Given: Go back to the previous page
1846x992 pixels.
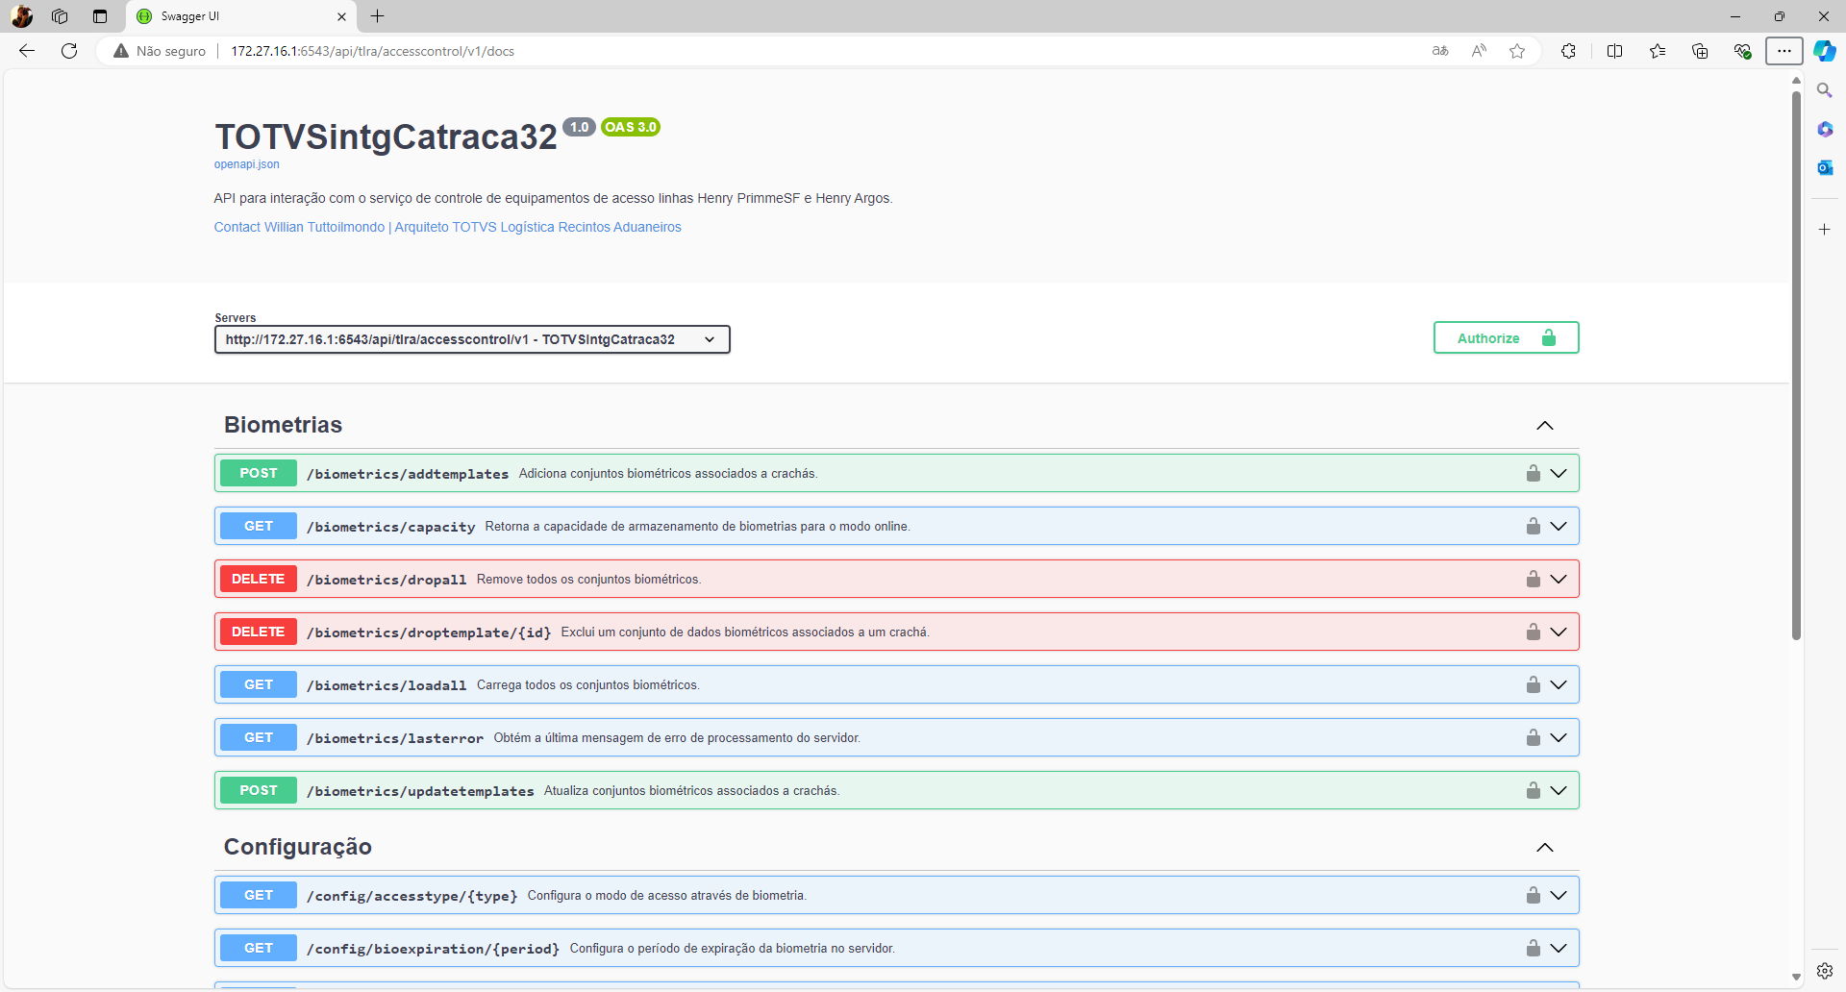Looking at the screenshot, I should (x=27, y=51).
